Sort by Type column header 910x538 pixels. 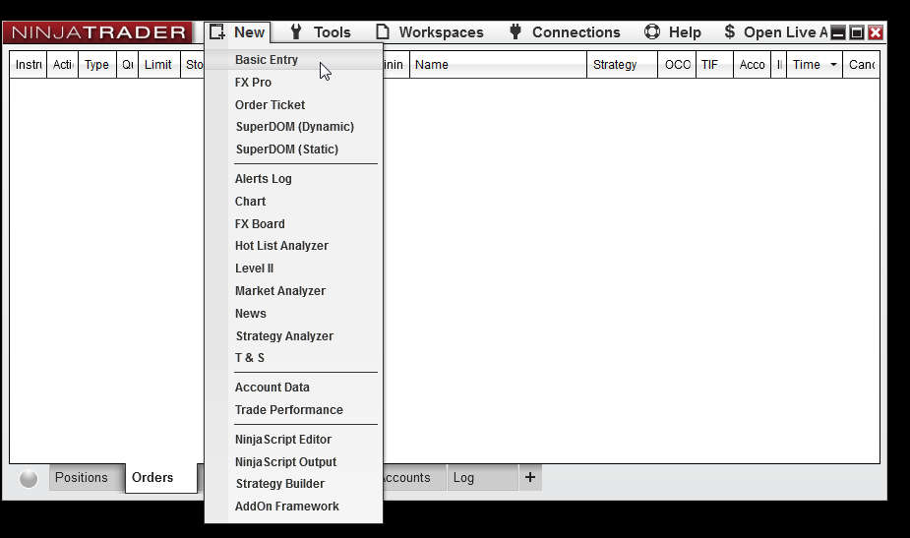[x=97, y=64]
